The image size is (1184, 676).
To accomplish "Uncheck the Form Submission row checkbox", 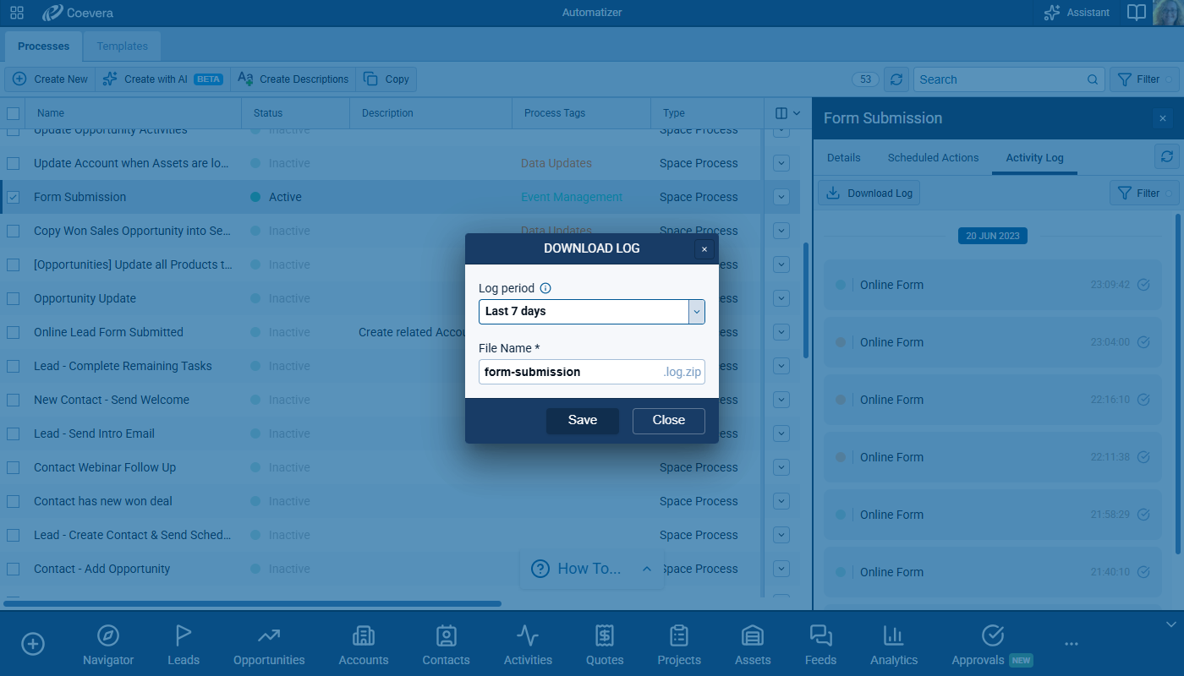I will [14, 197].
